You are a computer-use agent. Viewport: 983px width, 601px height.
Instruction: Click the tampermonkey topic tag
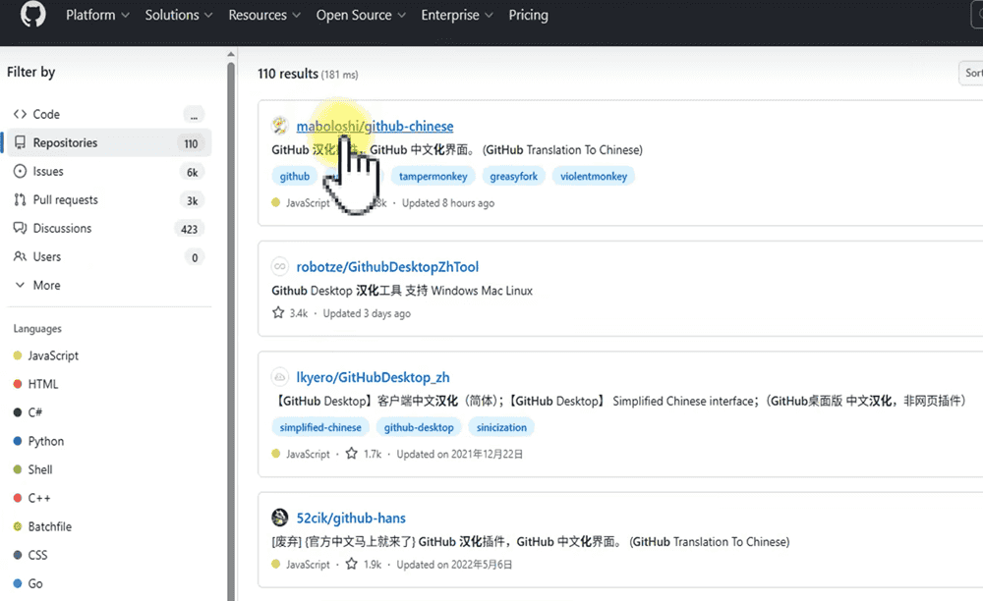(x=434, y=177)
